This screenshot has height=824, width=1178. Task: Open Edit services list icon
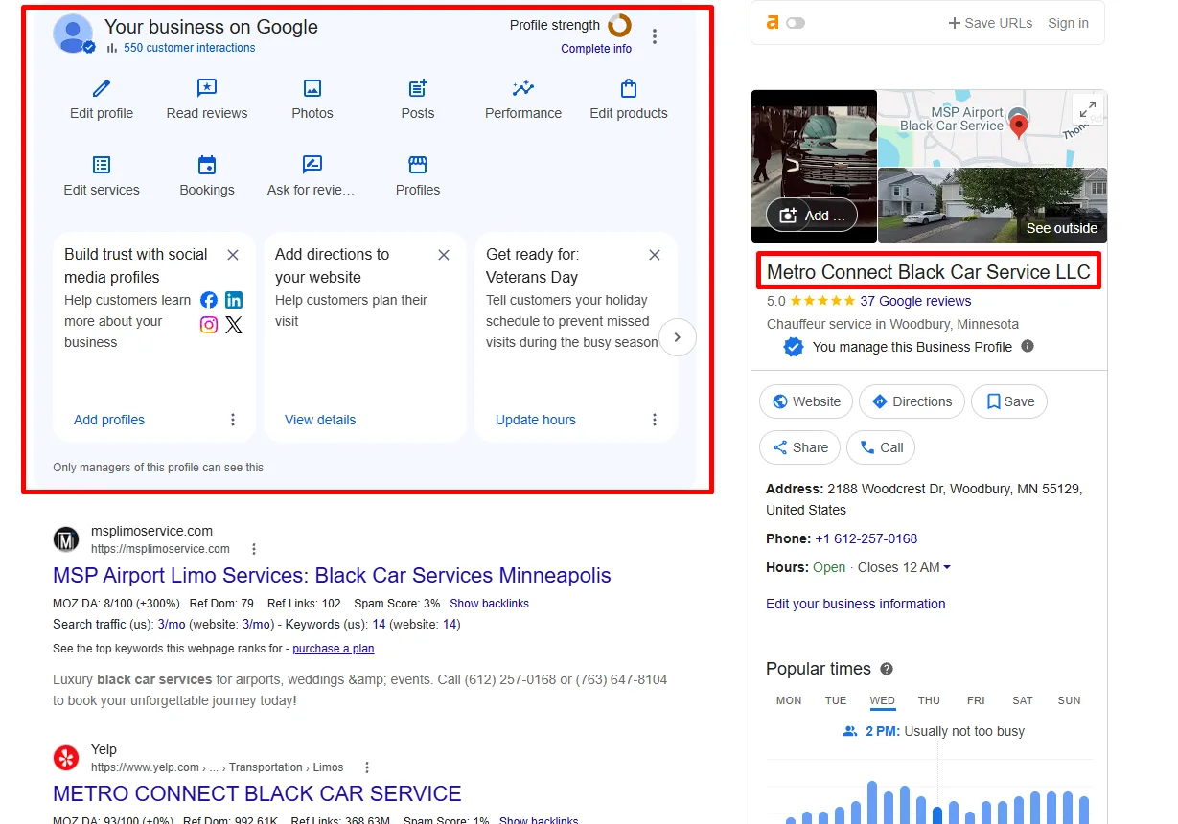[x=102, y=165]
